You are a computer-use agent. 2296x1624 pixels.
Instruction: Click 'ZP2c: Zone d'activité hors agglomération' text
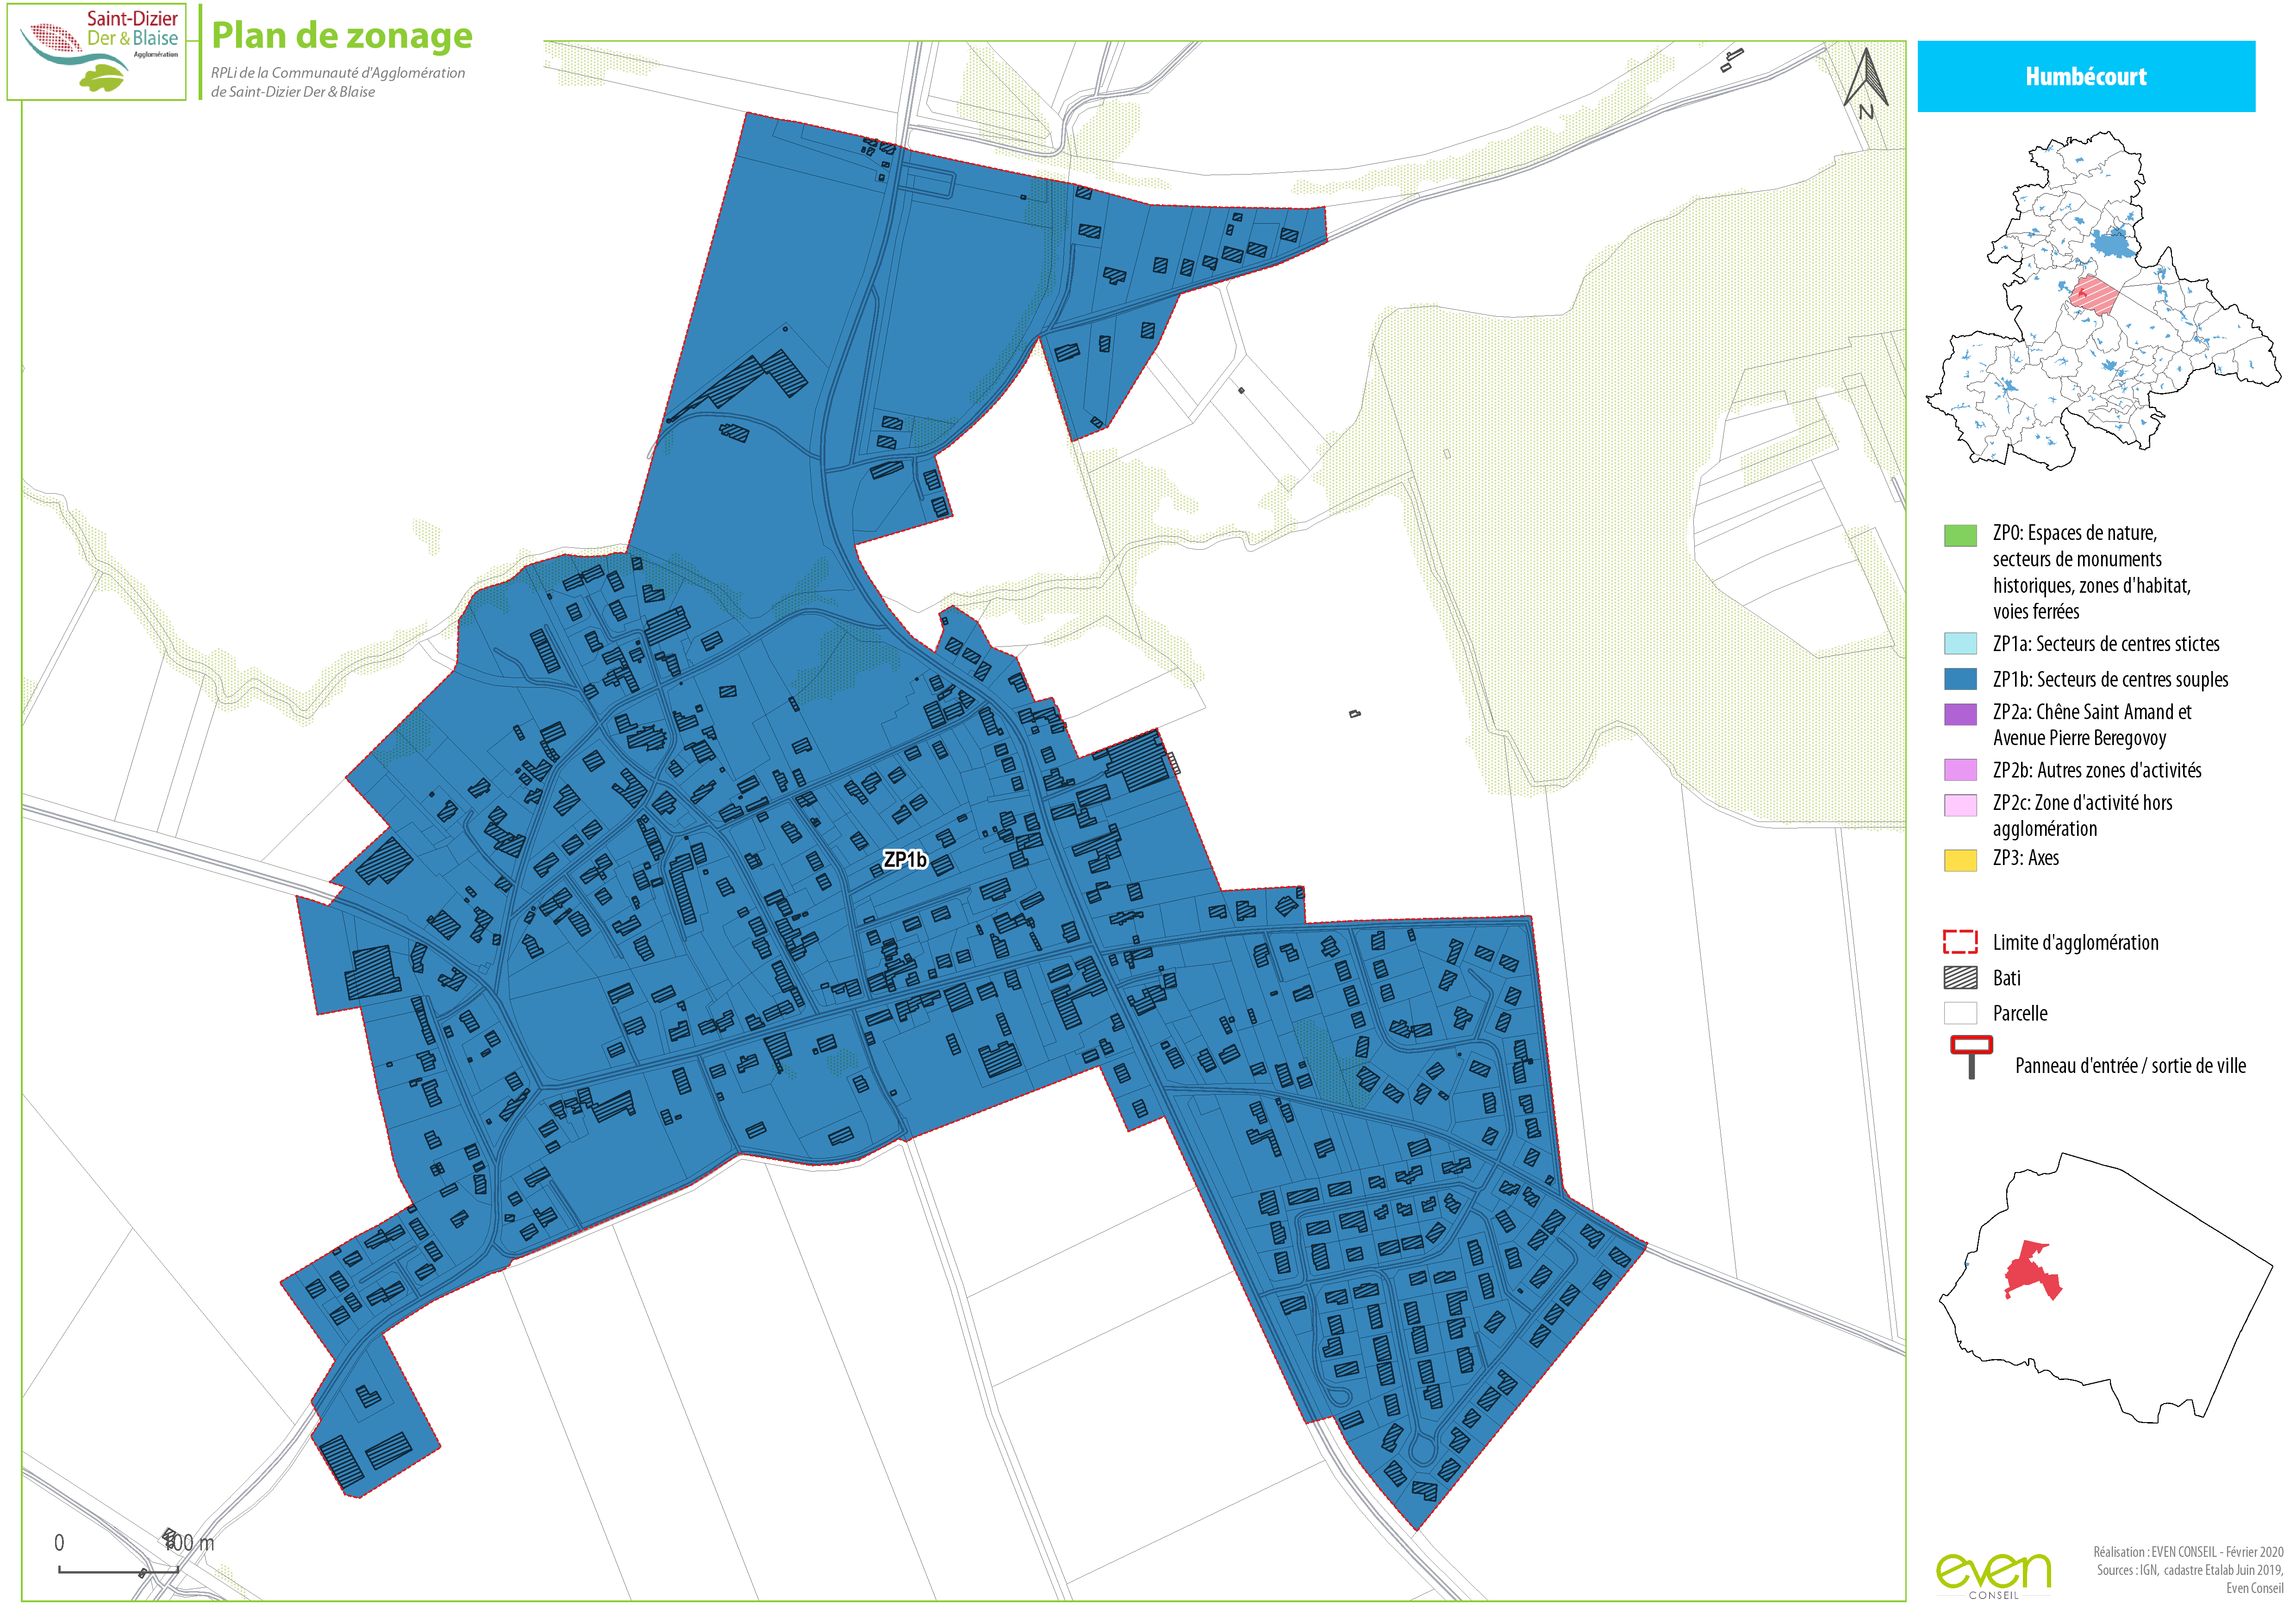click(x=2082, y=815)
